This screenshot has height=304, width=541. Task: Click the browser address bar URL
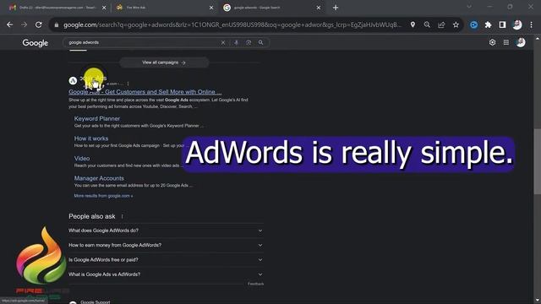232,24
